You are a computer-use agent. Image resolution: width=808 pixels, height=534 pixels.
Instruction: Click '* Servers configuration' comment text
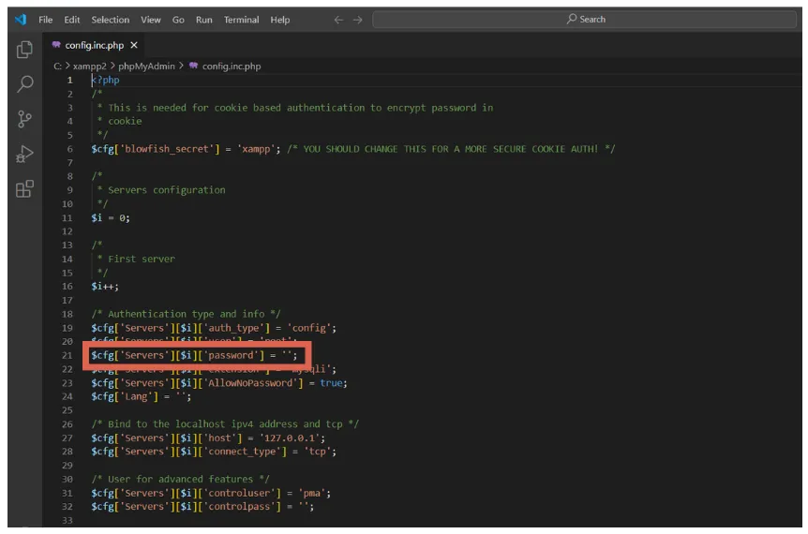pos(161,190)
